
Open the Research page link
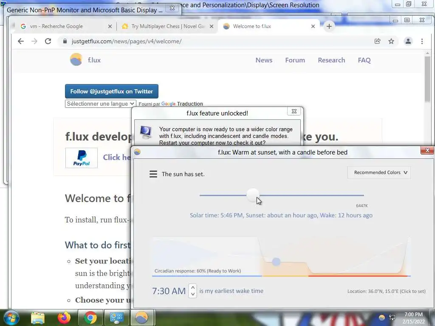pos(331,60)
